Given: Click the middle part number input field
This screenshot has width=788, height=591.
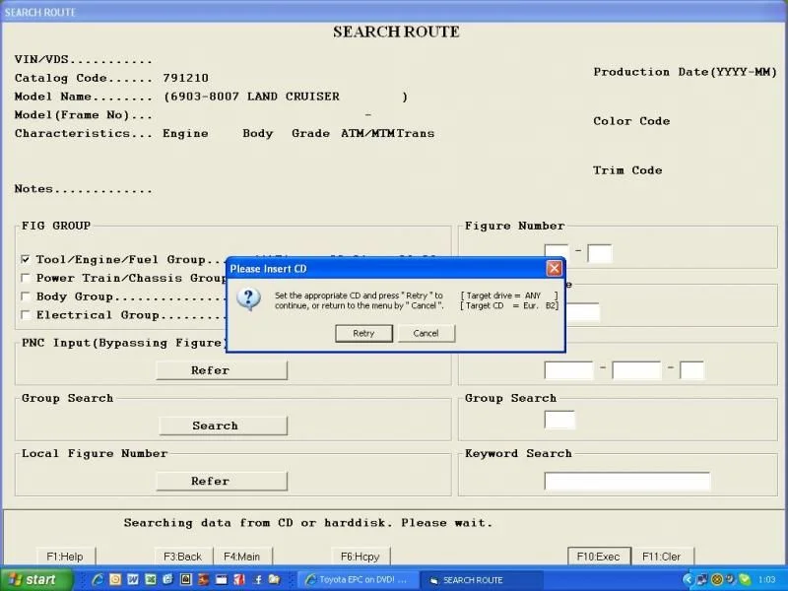Looking at the screenshot, I should pos(636,370).
